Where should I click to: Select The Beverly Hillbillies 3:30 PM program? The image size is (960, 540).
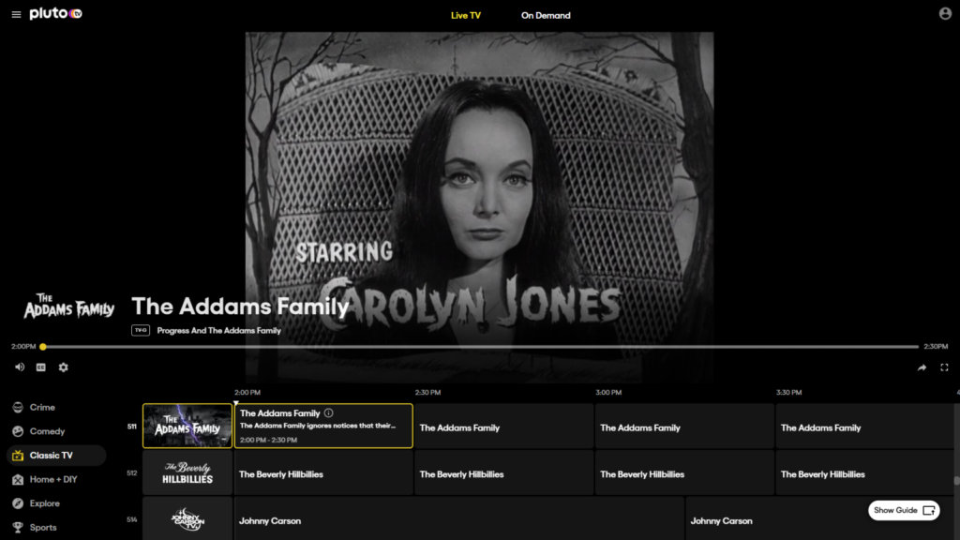click(864, 472)
